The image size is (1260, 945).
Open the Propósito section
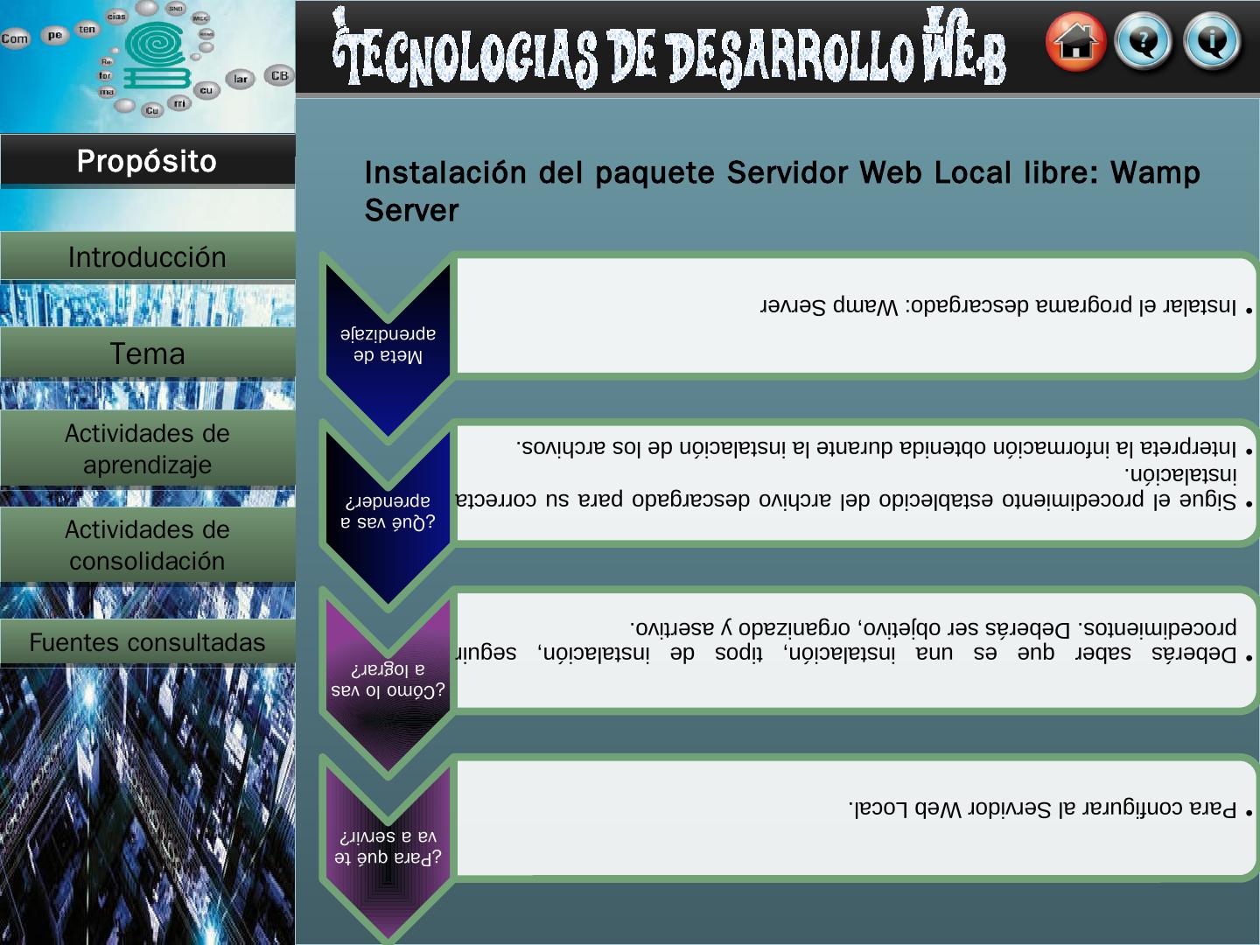click(x=147, y=161)
